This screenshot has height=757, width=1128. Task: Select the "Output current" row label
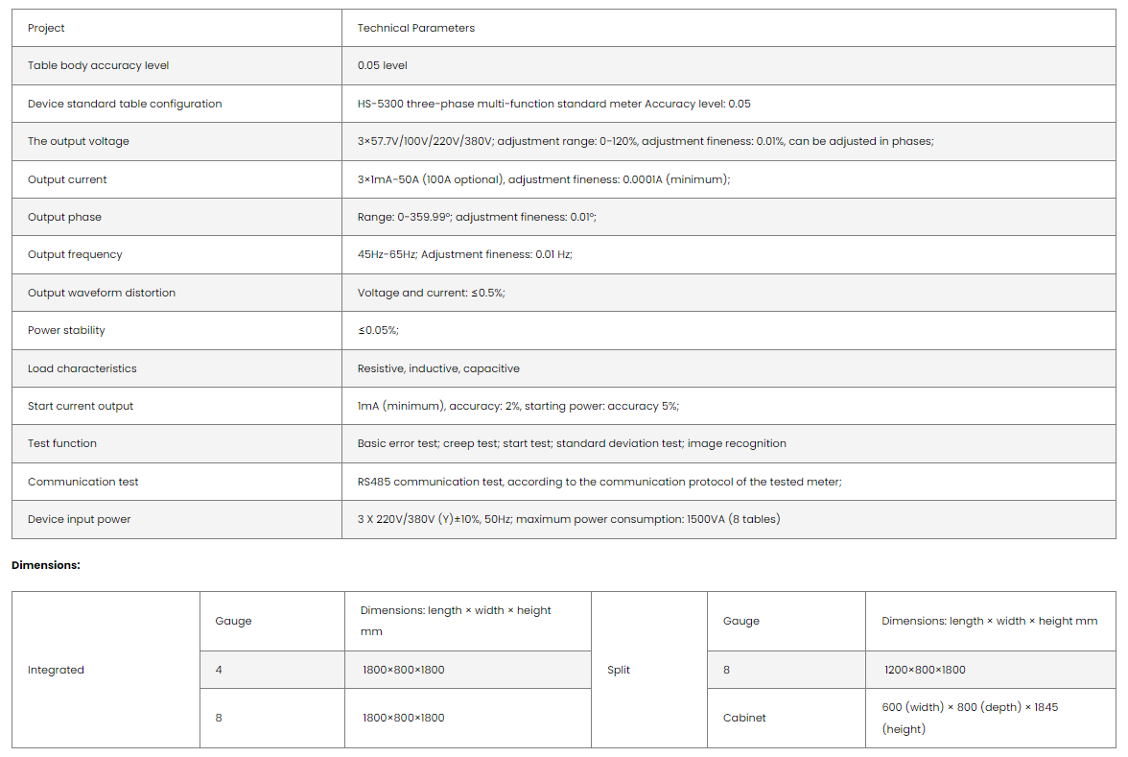click(67, 179)
